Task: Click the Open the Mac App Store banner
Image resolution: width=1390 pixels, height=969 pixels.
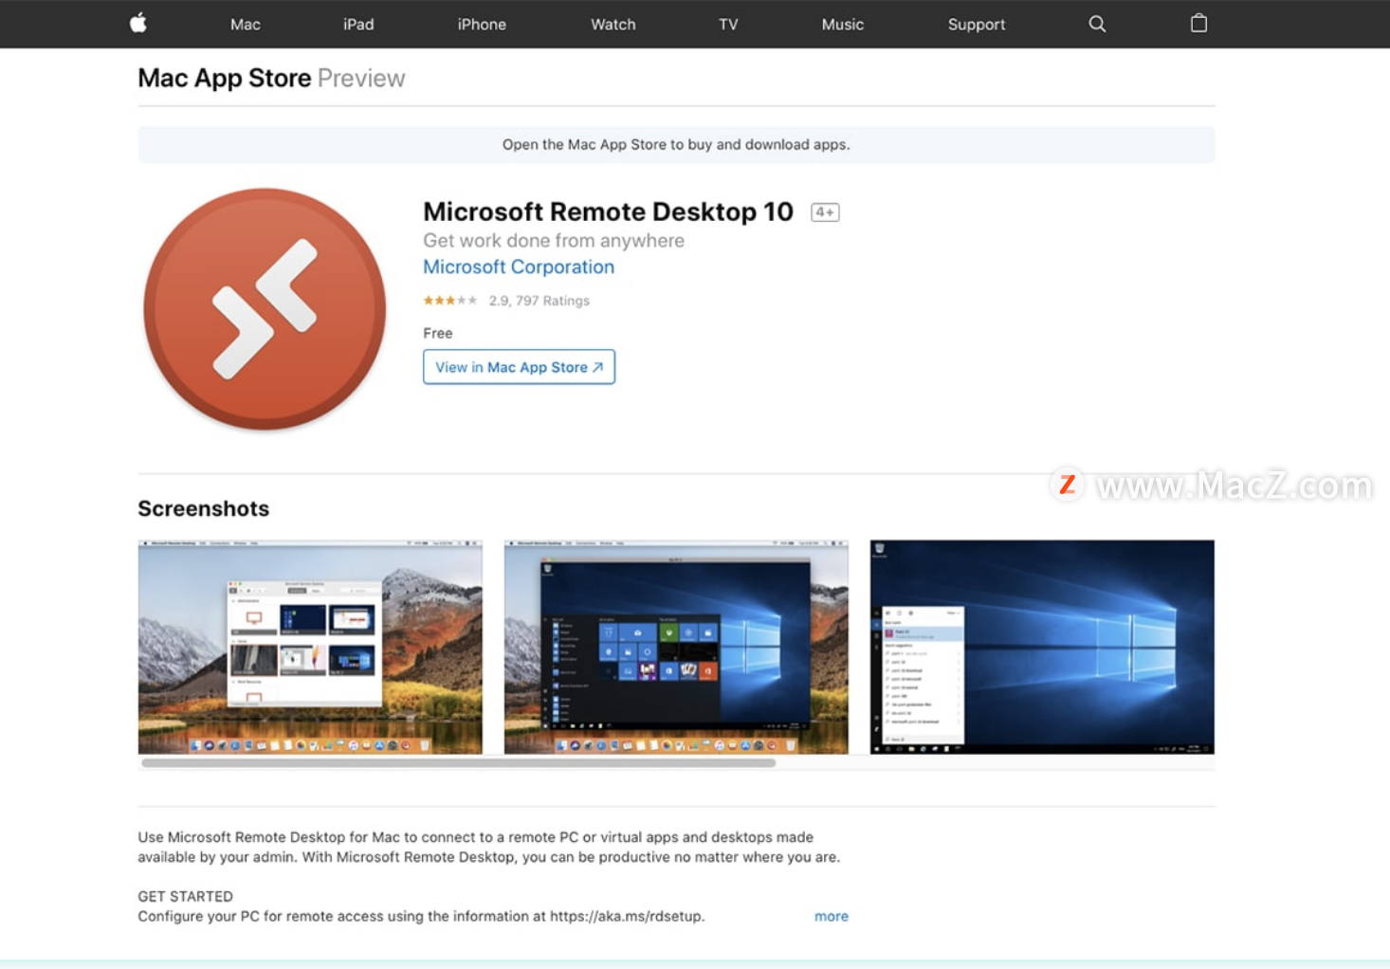Action: (x=676, y=144)
